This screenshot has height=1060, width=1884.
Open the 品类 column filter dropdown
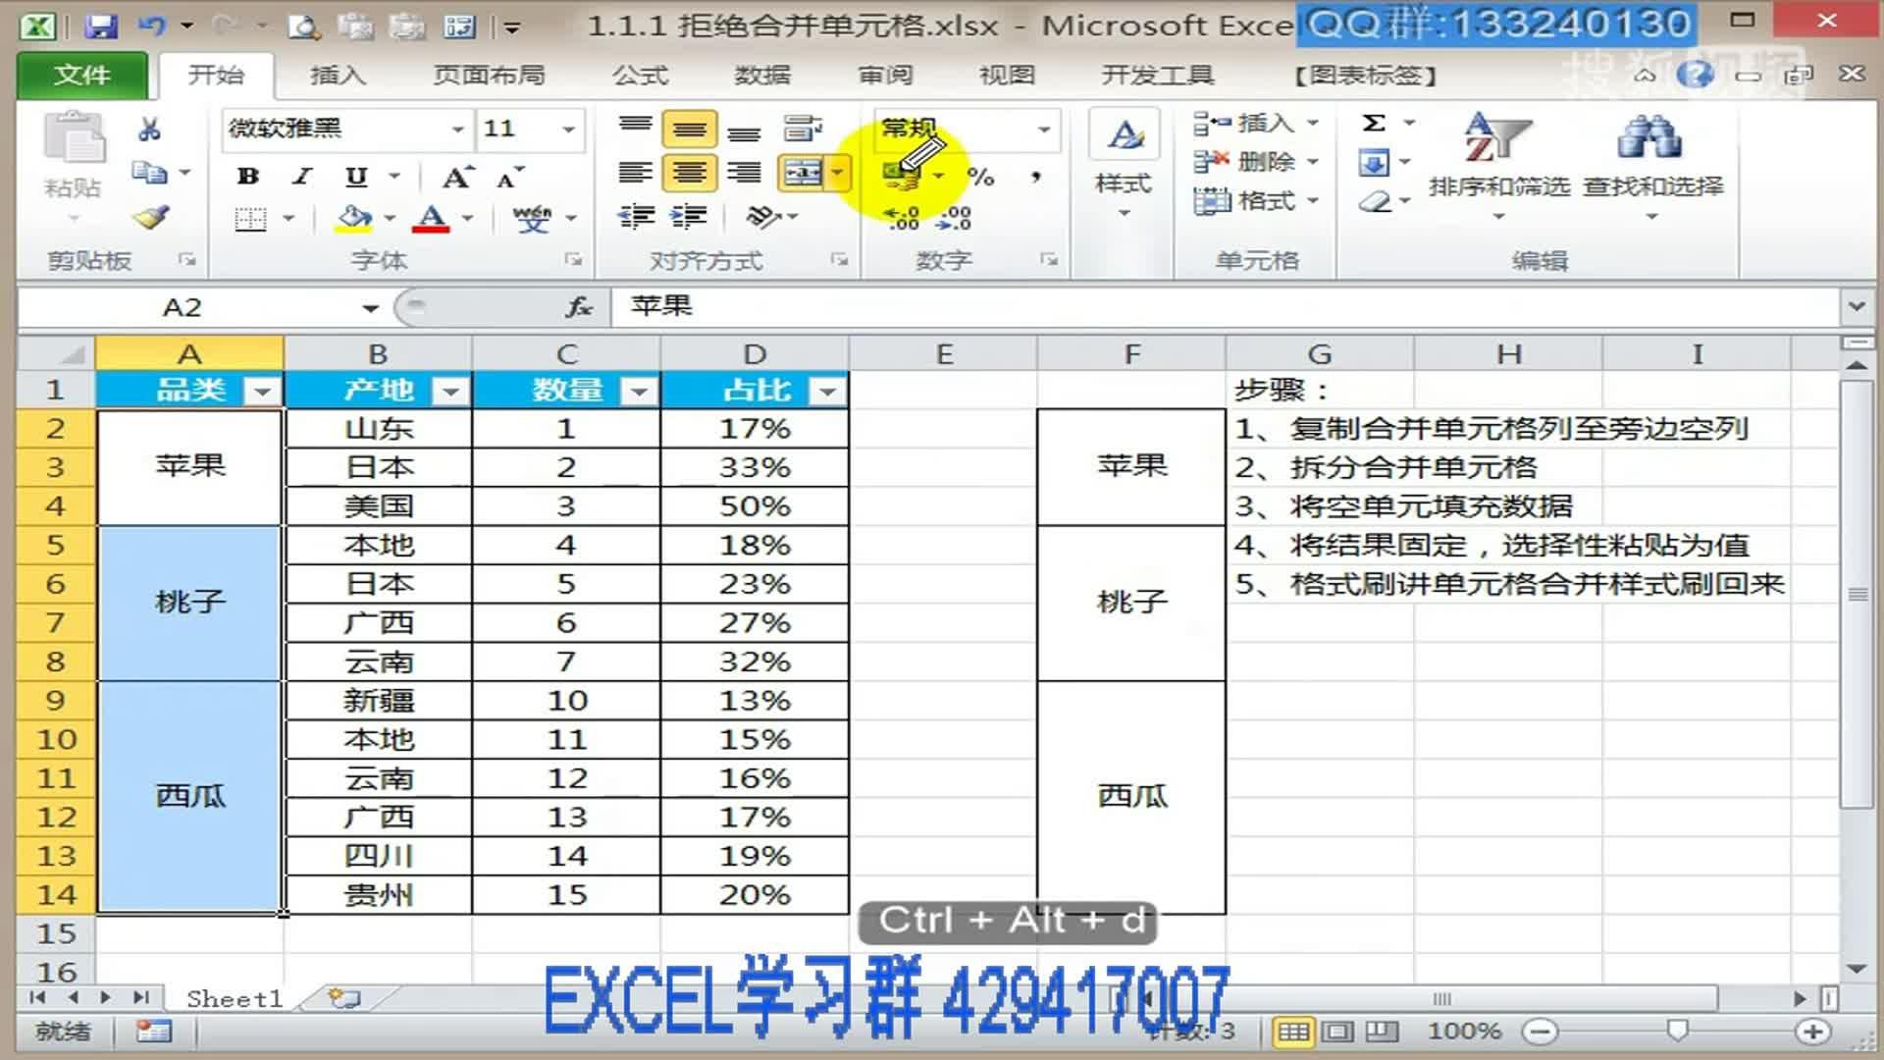pyautogui.click(x=262, y=389)
